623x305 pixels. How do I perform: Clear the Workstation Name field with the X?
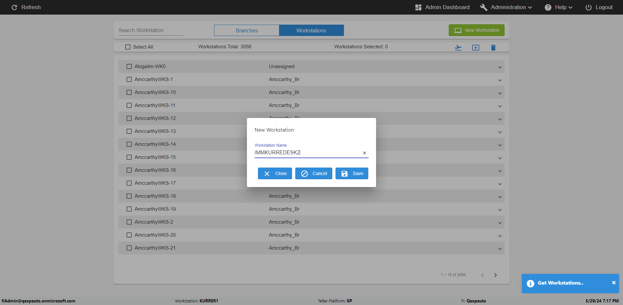[x=364, y=153]
